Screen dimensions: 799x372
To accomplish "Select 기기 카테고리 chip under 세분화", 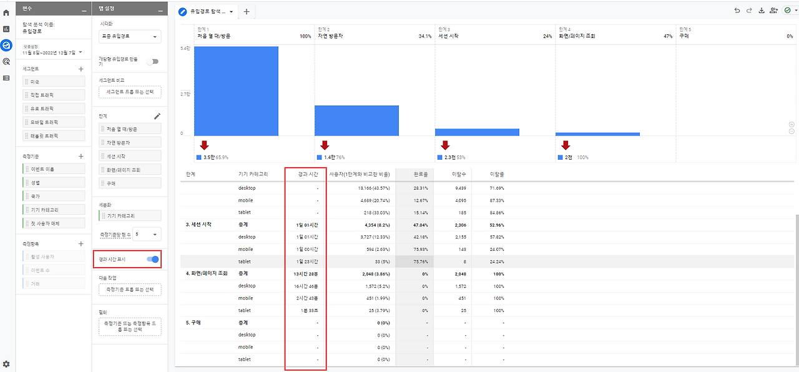I will pyautogui.click(x=130, y=215).
